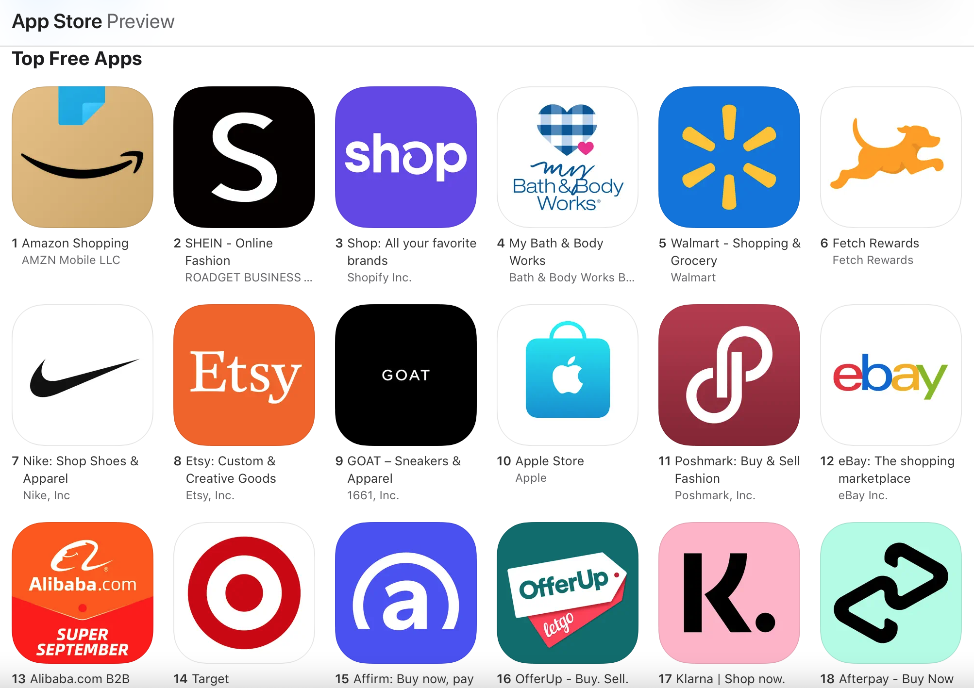Open the Walmart spark icon
Screen dimensions: 974x688
[x=729, y=157]
